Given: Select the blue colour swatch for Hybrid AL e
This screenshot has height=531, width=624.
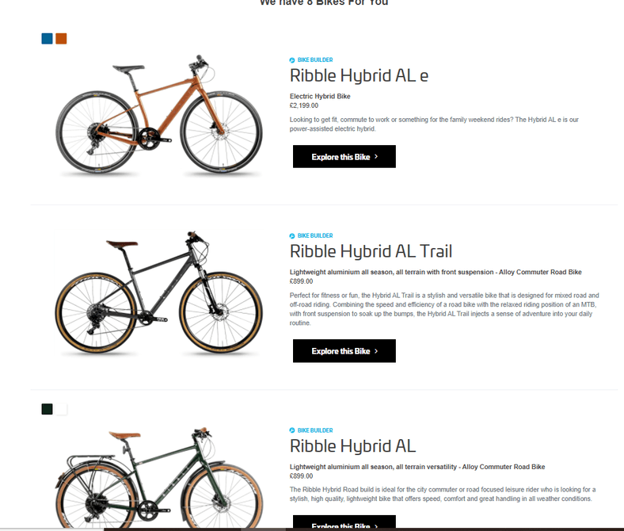Looking at the screenshot, I should pos(47,39).
